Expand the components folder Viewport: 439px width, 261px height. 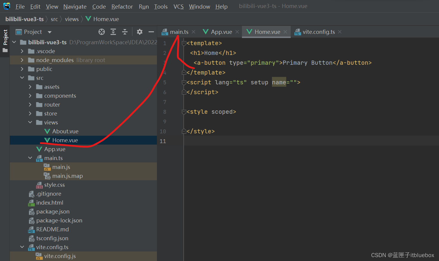(30, 96)
